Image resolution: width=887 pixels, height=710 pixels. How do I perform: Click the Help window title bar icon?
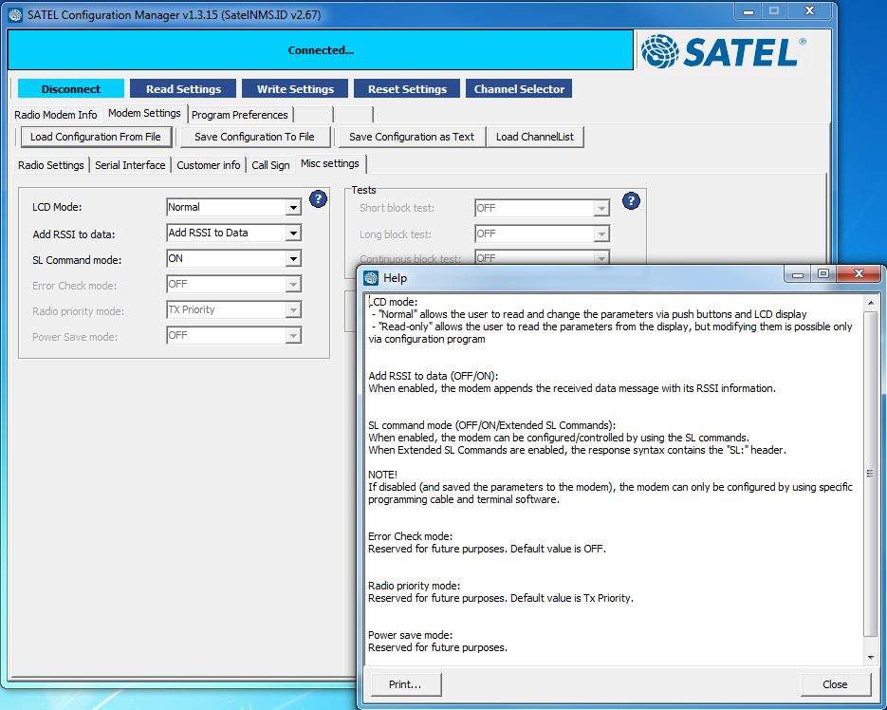click(x=371, y=278)
